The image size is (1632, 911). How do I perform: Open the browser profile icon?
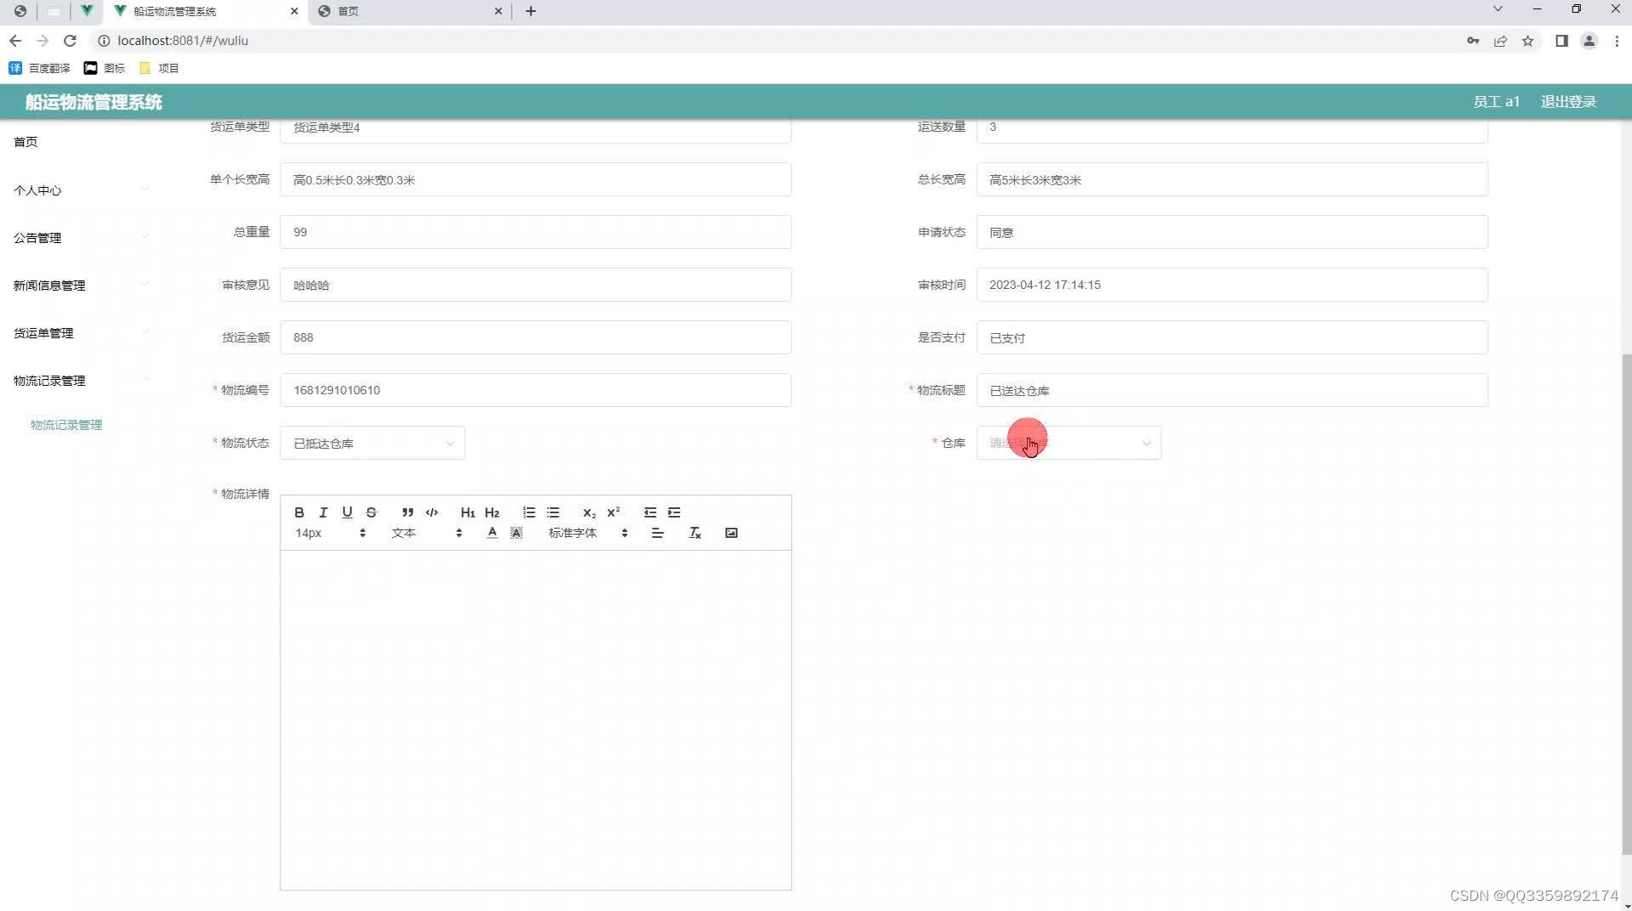point(1589,41)
